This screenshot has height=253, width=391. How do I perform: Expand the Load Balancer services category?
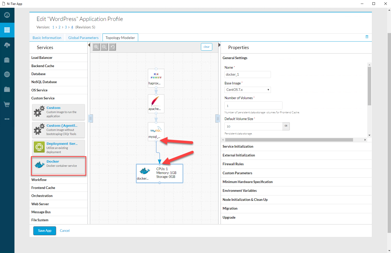(x=59, y=58)
